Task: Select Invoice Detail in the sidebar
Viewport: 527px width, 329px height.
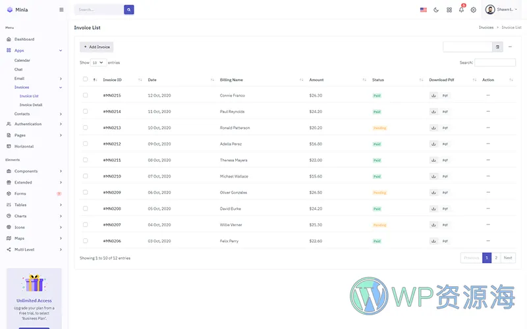Action: [x=31, y=105]
